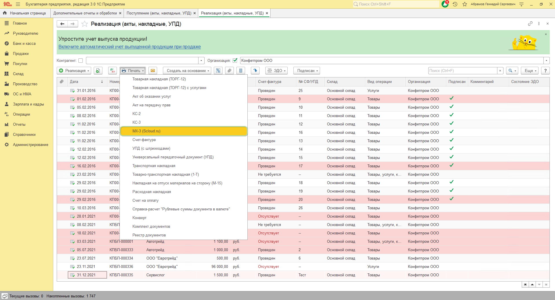This screenshot has height=300, width=555.
Task: Go forward with the right arrow
Action: tap(73, 24)
